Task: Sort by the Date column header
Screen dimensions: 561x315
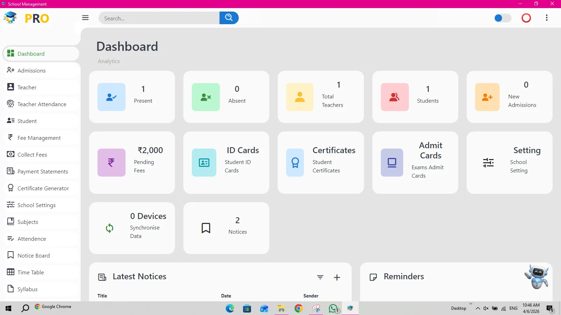Action: coord(226,296)
